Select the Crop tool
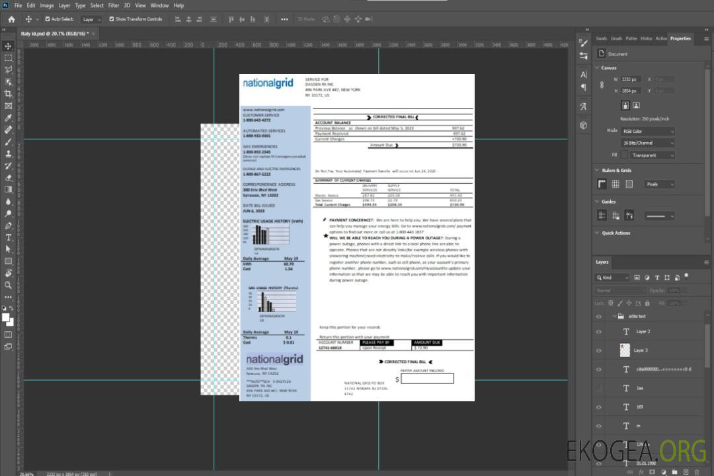This screenshot has width=714, height=476. [x=8, y=94]
